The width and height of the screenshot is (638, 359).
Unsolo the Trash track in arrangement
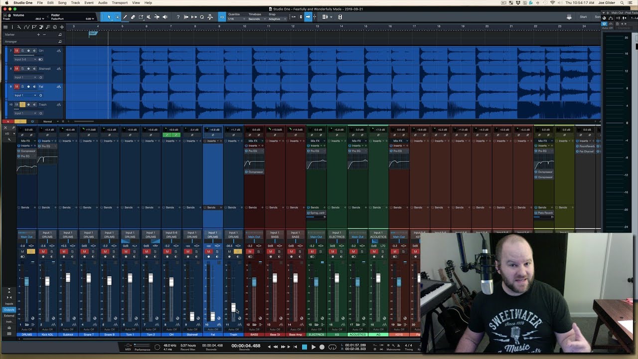click(22, 105)
